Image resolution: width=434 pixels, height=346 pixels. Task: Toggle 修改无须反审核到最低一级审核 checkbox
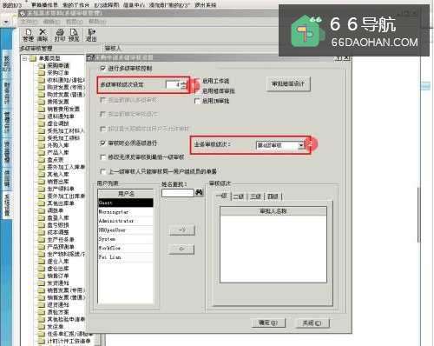102,157
